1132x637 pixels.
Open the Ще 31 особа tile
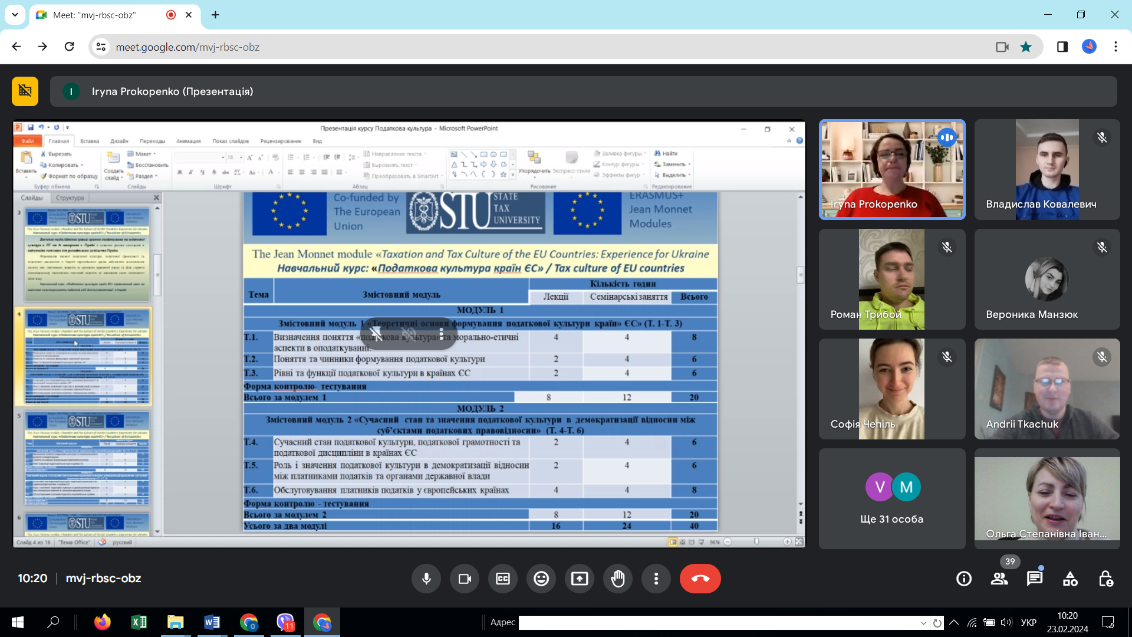[892, 498]
